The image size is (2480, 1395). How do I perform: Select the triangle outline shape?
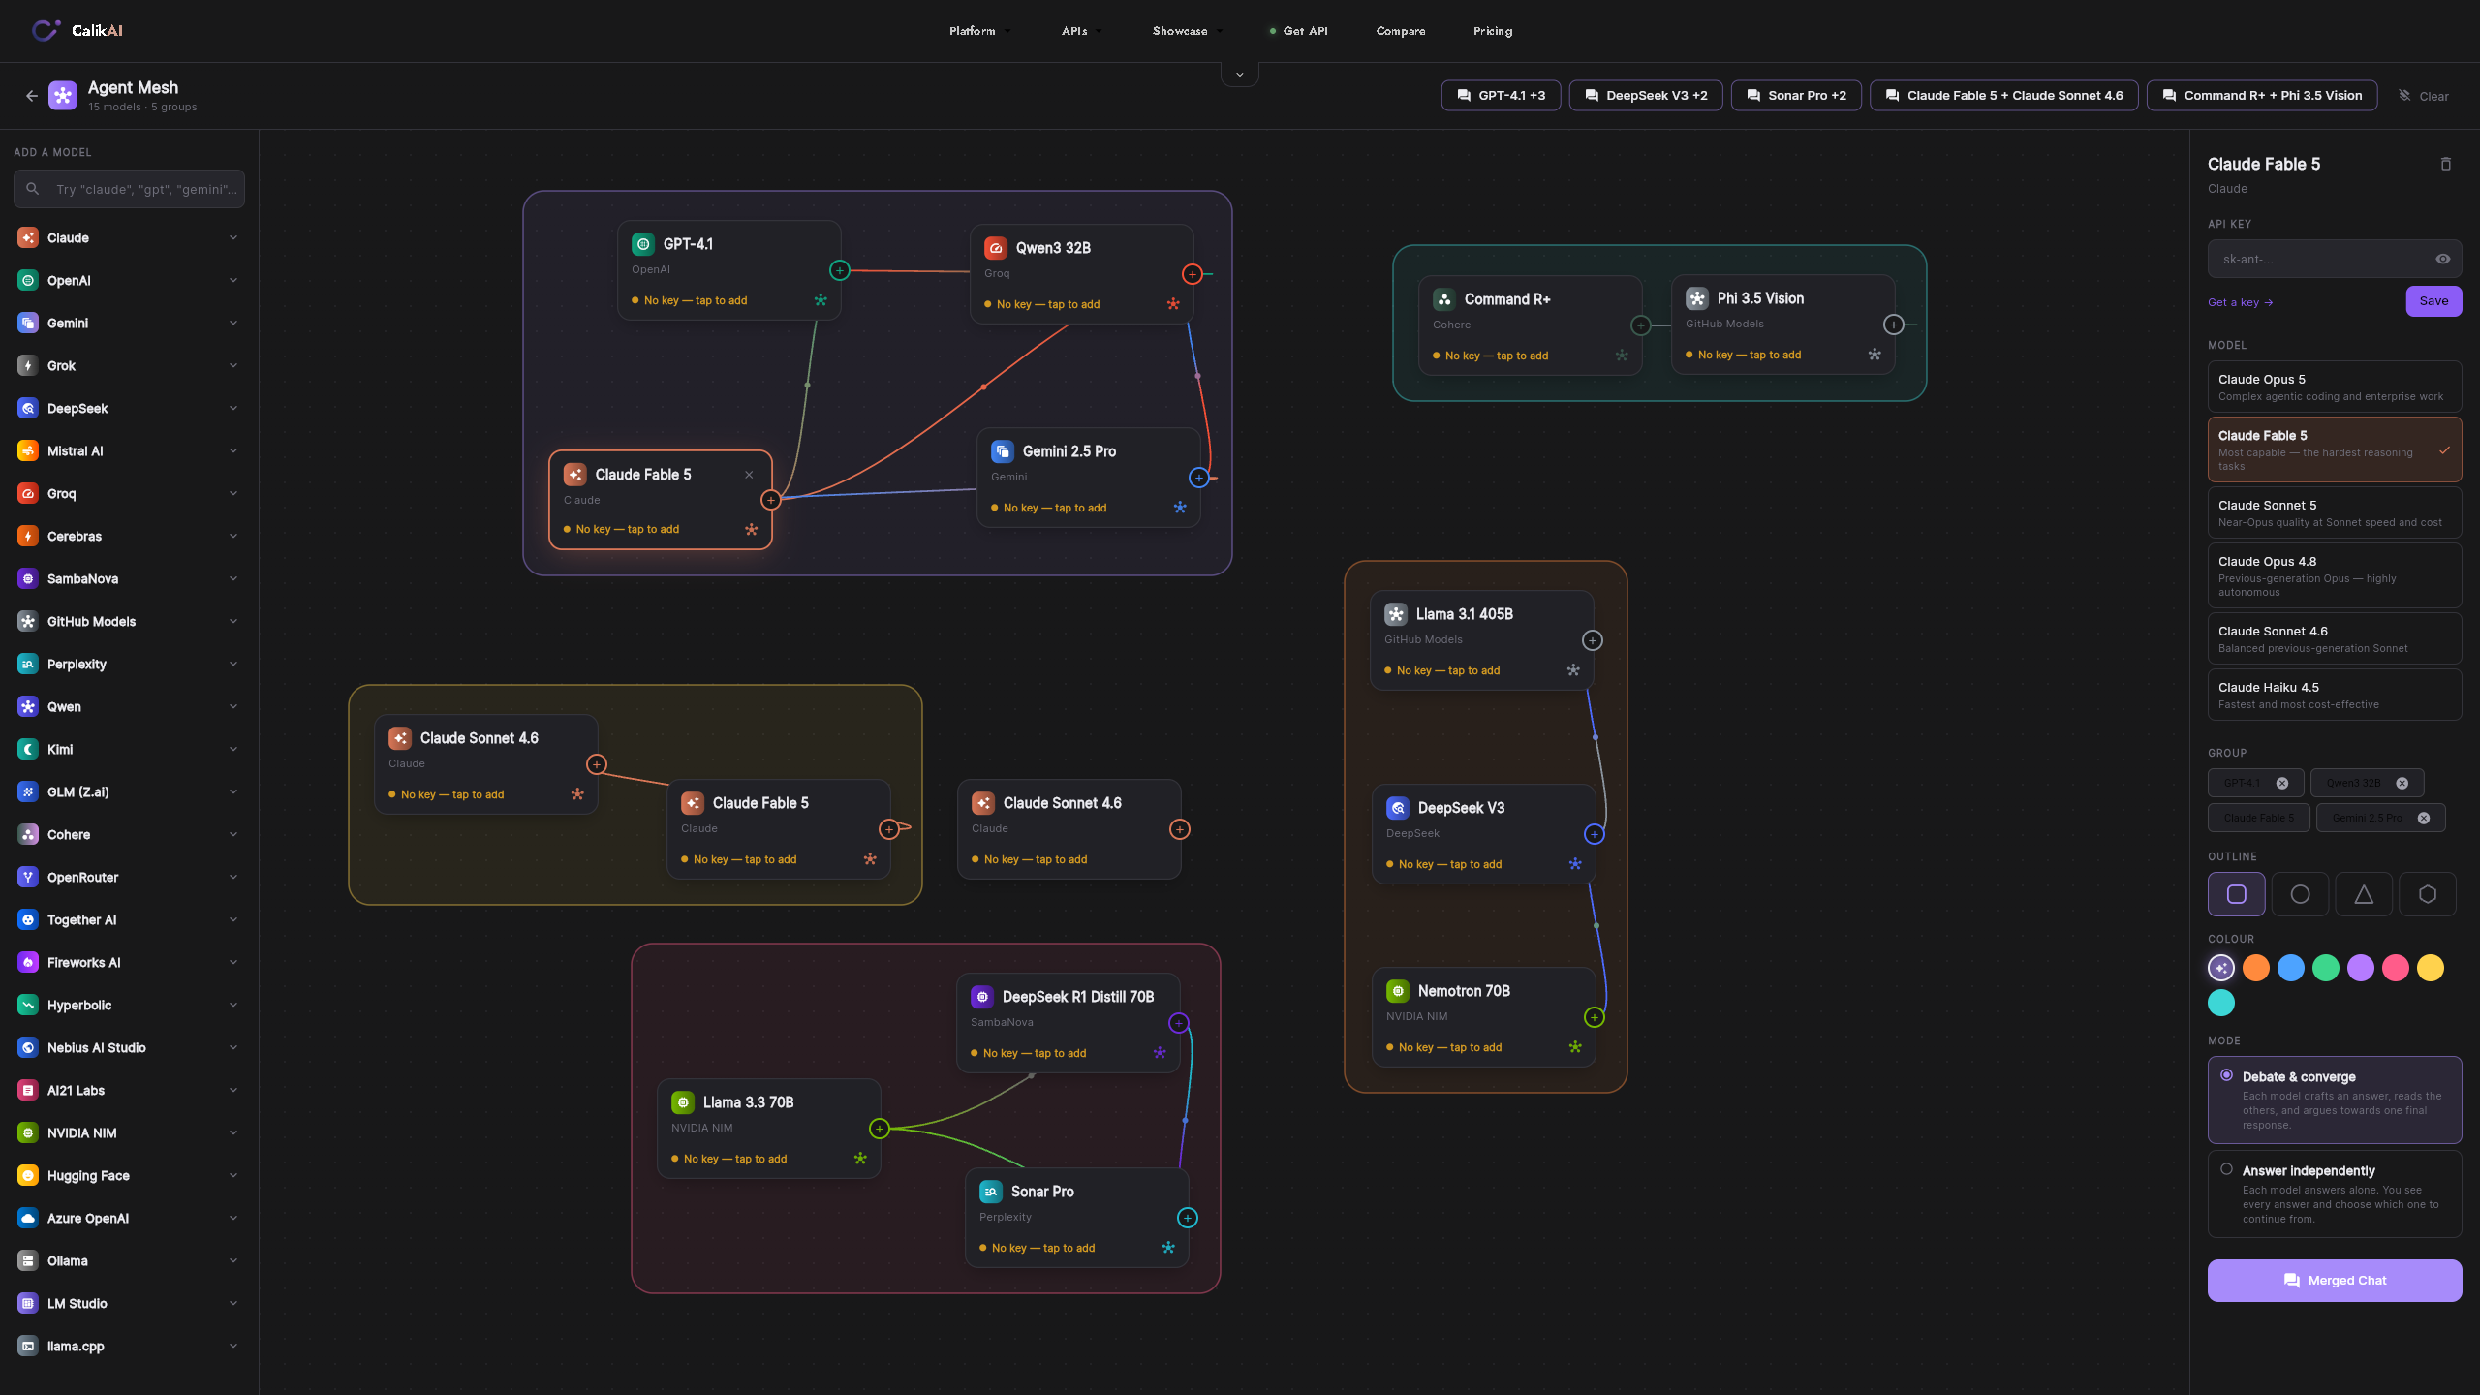tap(2364, 894)
